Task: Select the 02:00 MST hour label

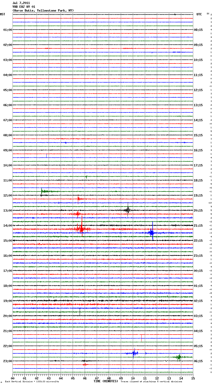Action: (8, 45)
